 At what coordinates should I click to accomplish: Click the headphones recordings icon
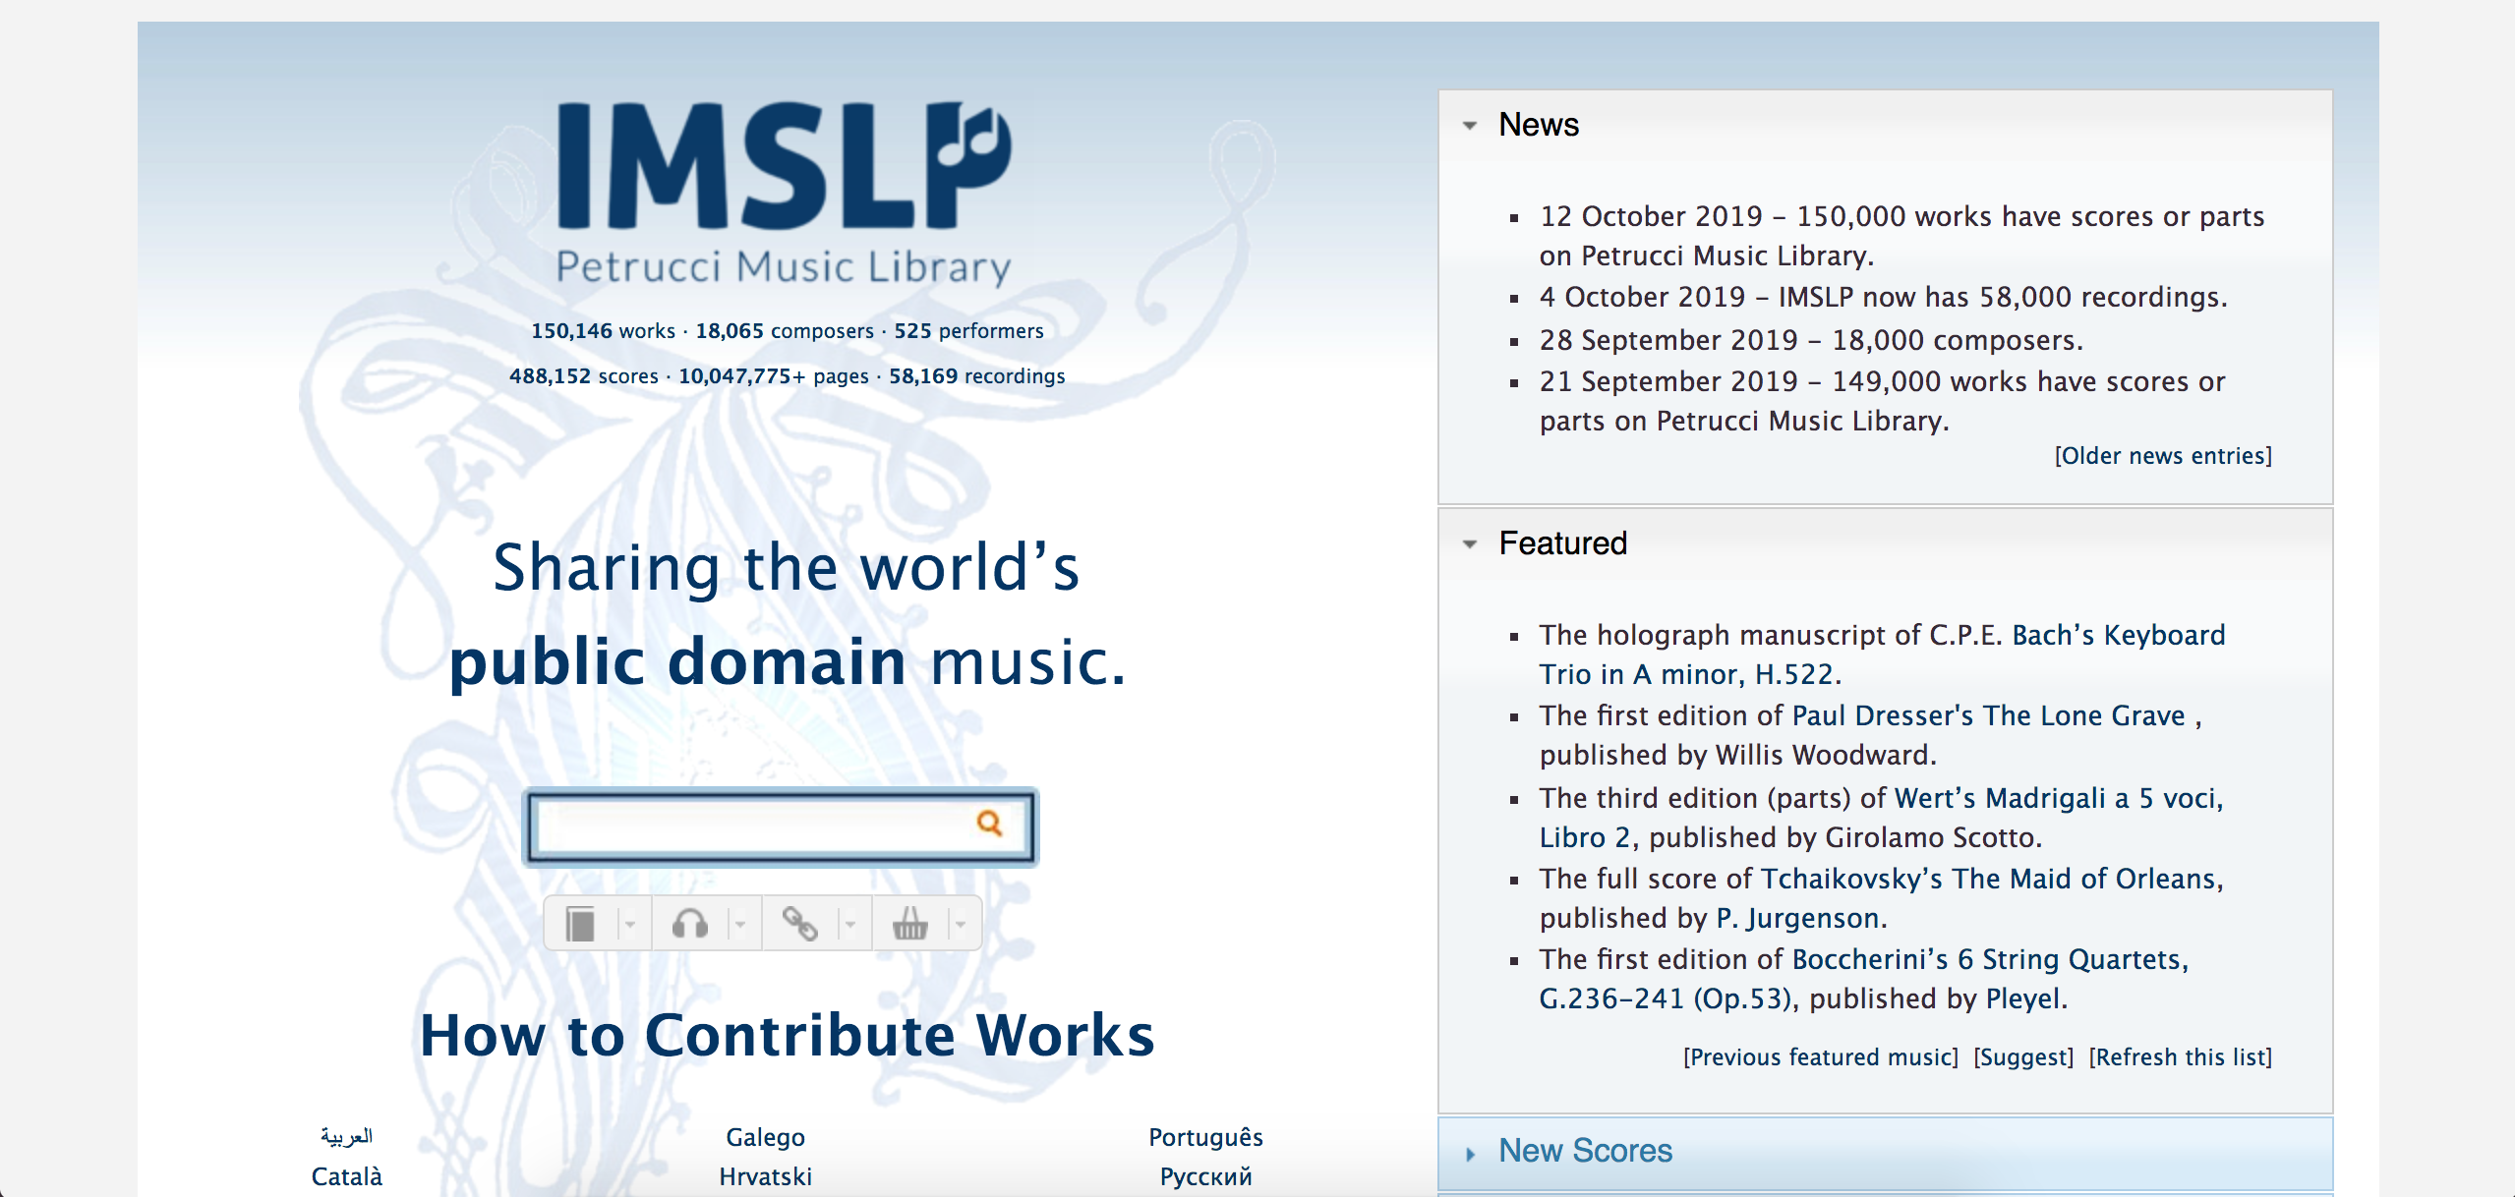[x=690, y=924]
